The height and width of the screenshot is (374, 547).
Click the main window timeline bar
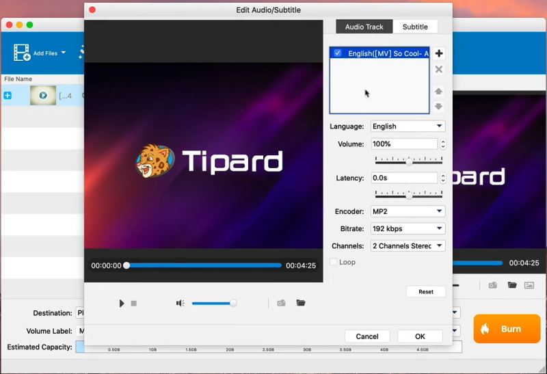(x=477, y=263)
